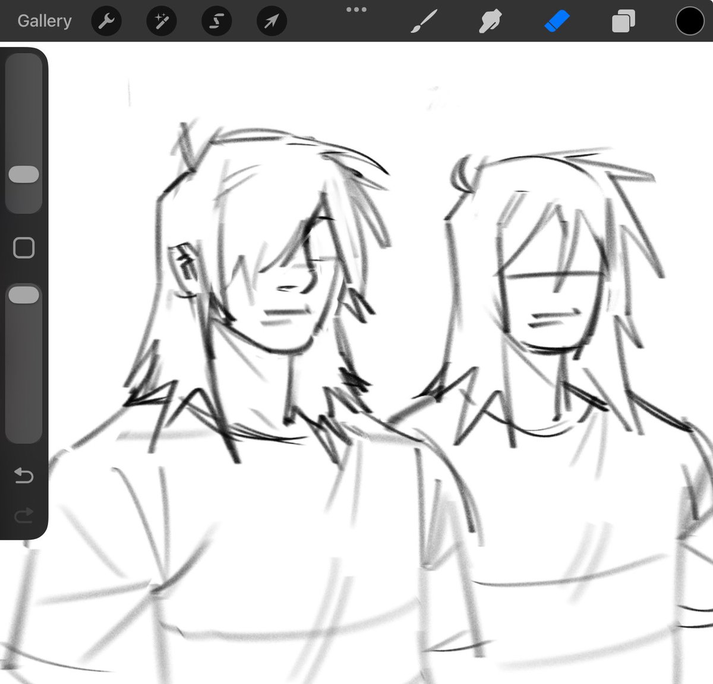Open the Layers panel
The image size is (713, 684).
623,22
